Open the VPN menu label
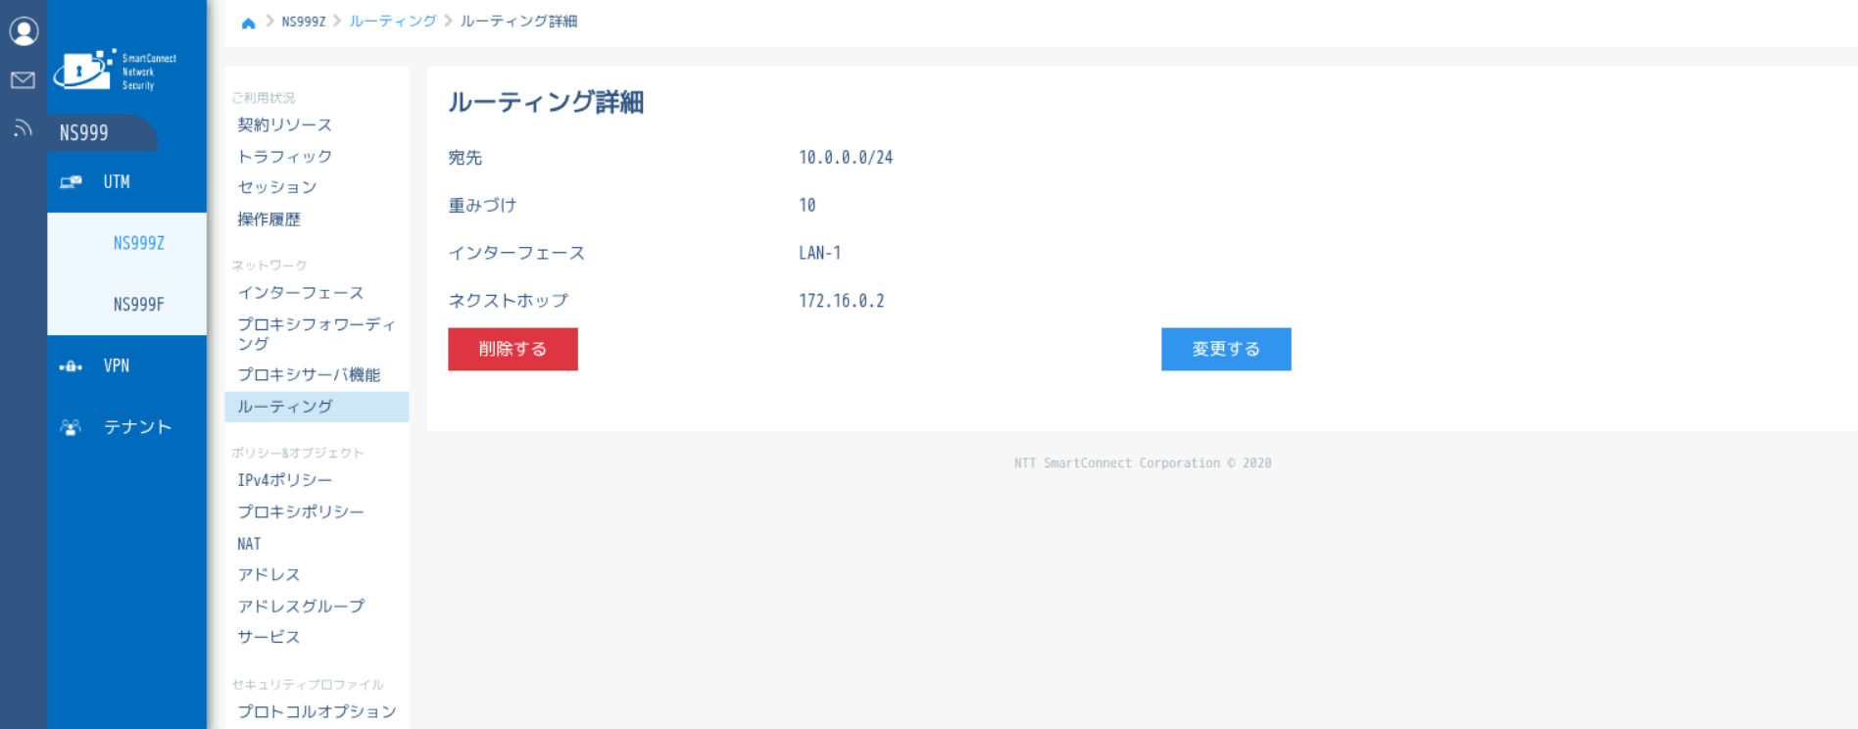Screen dimensions: 1858x729 (x=117, y=365)
